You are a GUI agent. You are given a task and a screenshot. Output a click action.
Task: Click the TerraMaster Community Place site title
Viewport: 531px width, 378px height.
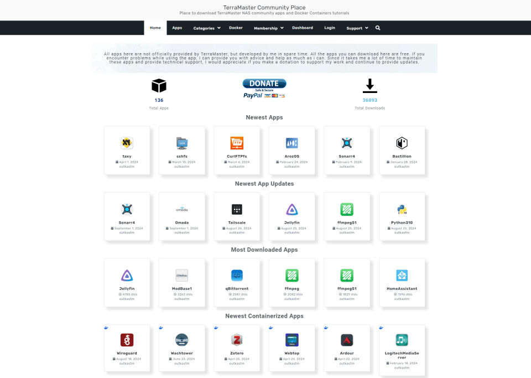(x=264, y=7)
